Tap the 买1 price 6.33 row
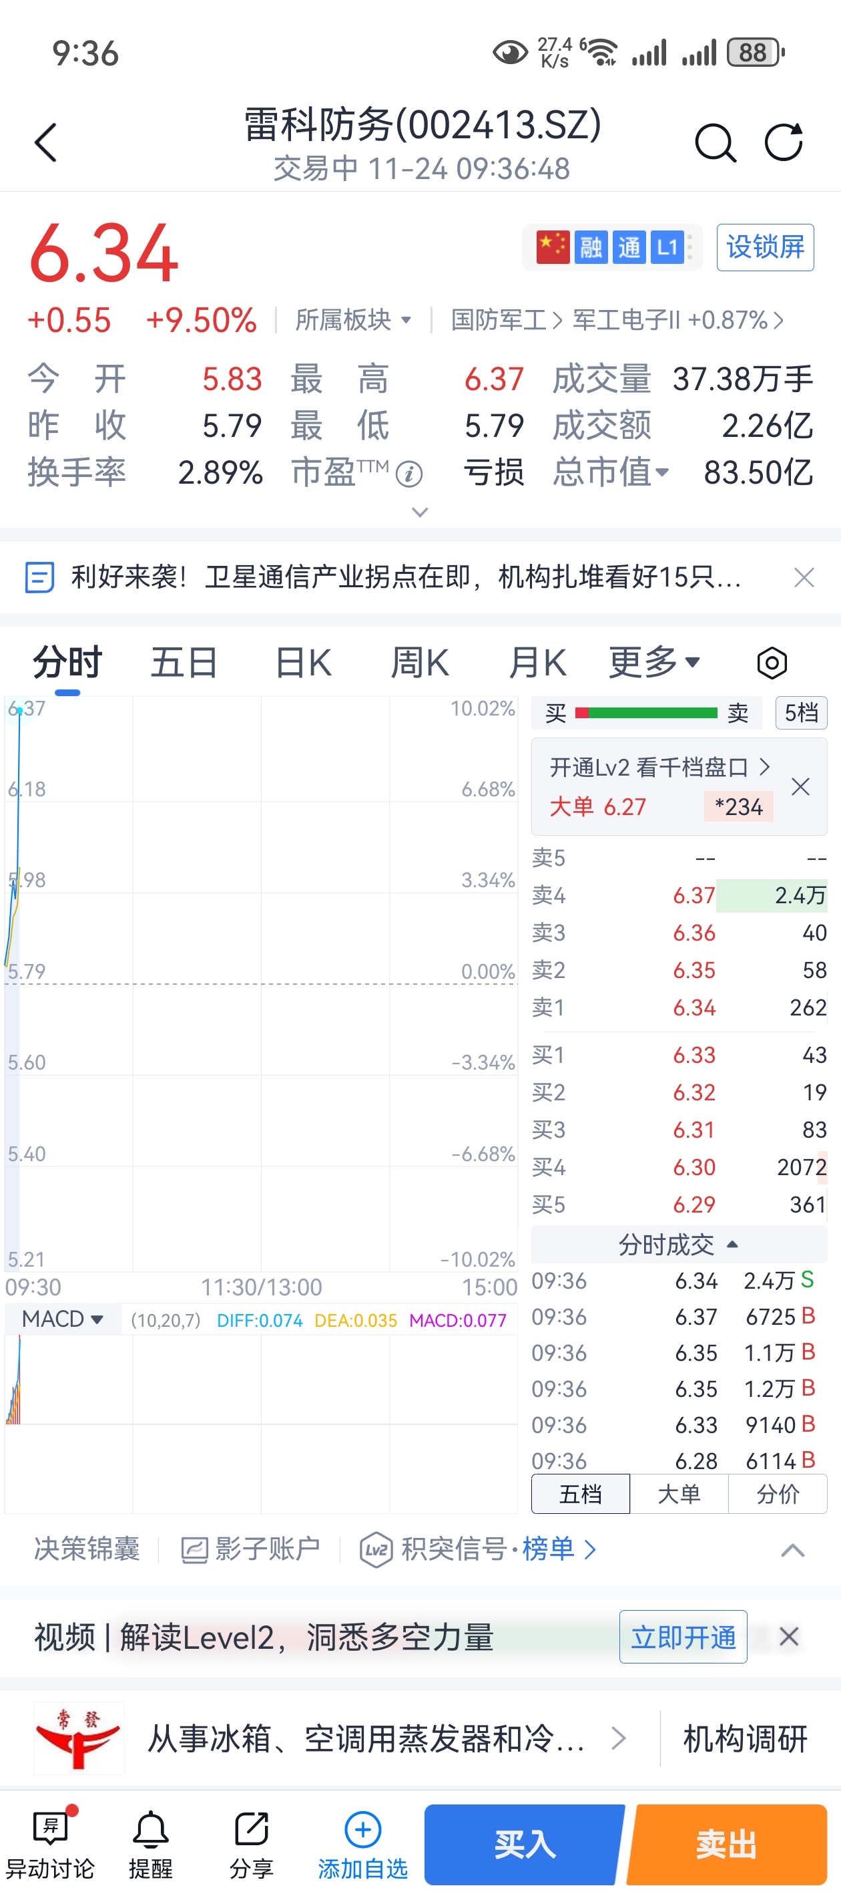Viewport: 841px width, 1900px height. click(679, 1055)
